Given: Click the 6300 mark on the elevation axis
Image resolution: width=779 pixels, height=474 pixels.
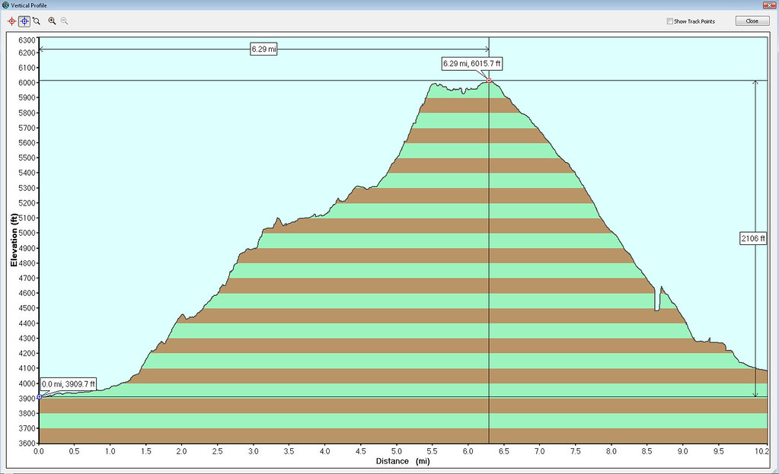Looking at the screenshot, I should [x=27, y=40].
